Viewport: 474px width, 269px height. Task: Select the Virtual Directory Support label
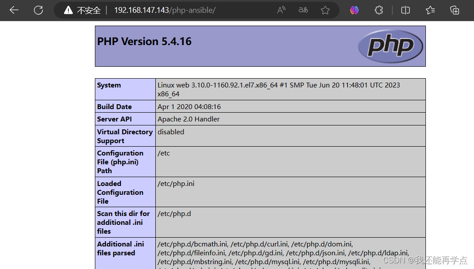click(125, 136)
